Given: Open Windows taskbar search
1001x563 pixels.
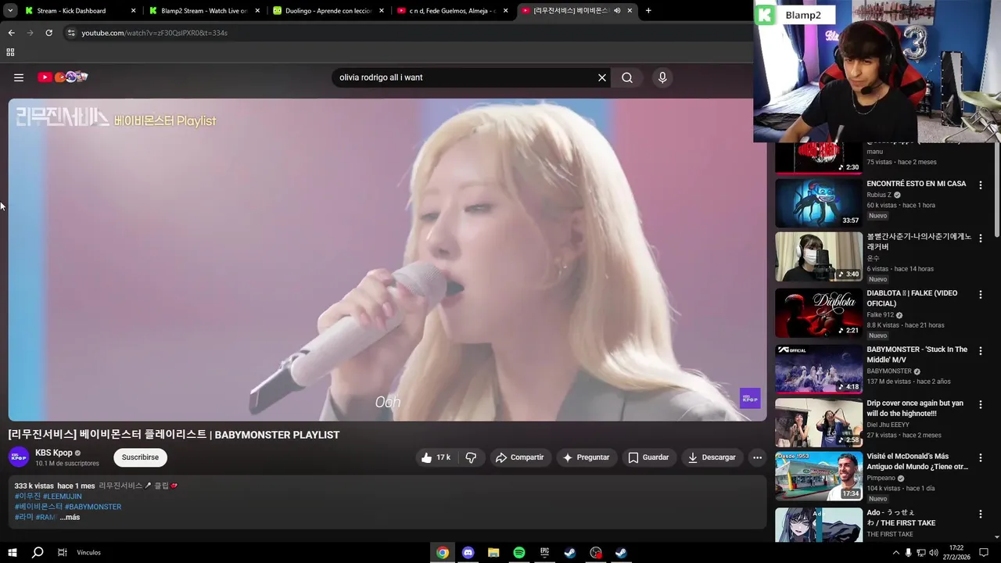Looking at the screenshot, I should [38, 553].
